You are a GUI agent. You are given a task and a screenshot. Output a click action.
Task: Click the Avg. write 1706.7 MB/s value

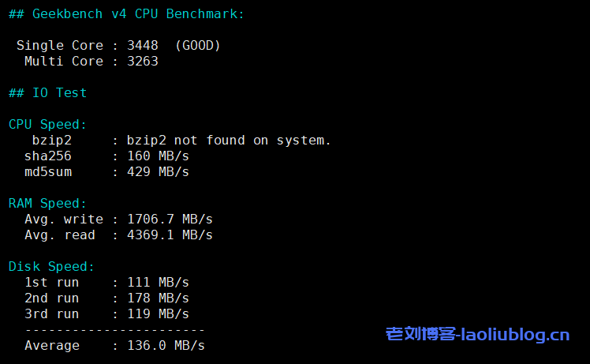(x=170, y=220)
